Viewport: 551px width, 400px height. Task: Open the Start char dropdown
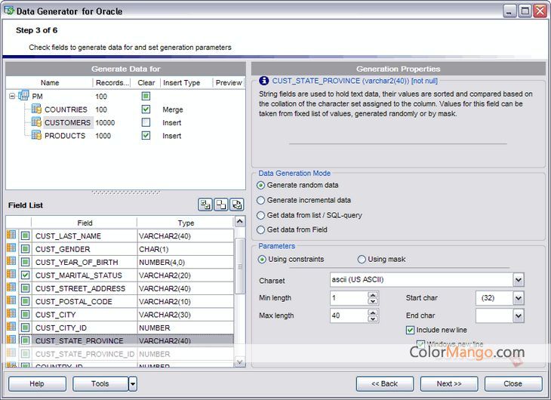tap(519, 298)
